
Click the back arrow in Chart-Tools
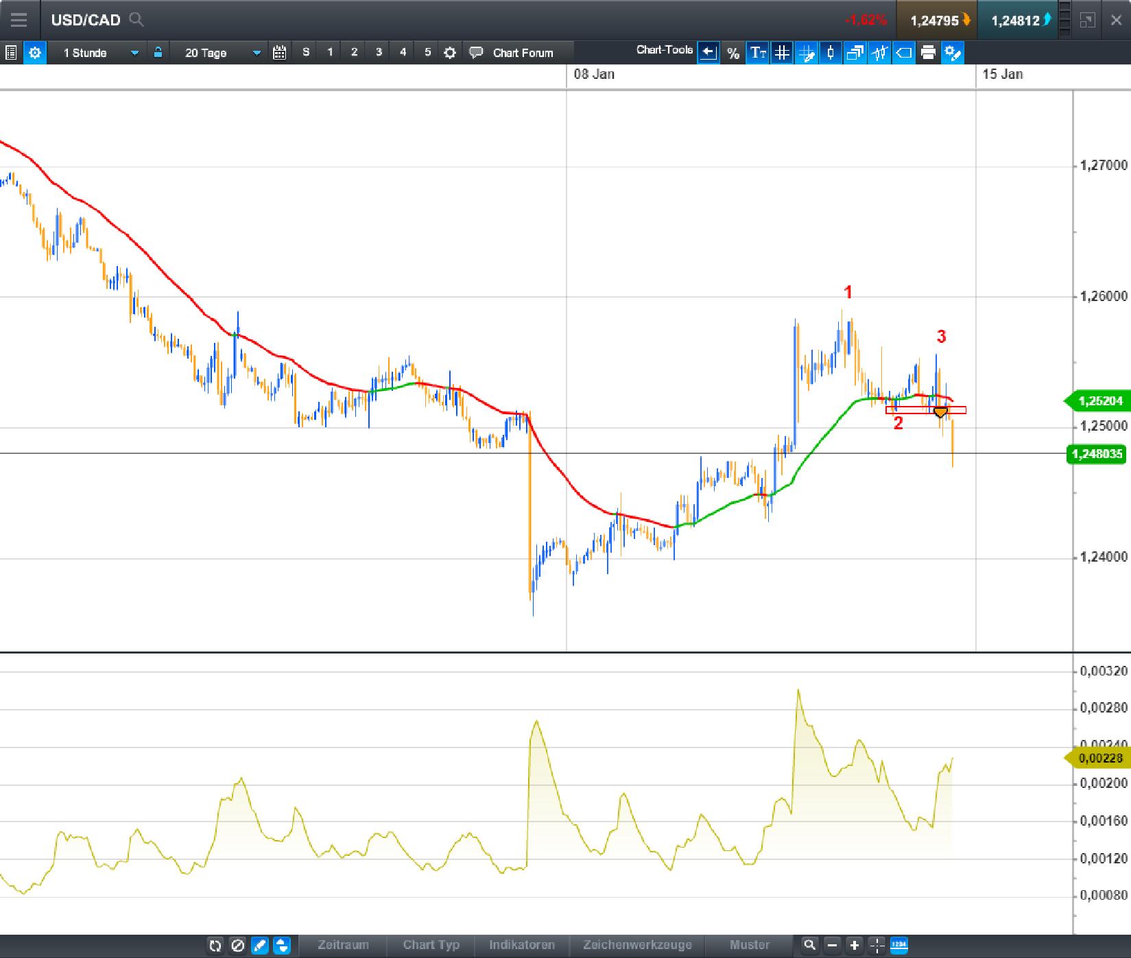click(708, 52)
